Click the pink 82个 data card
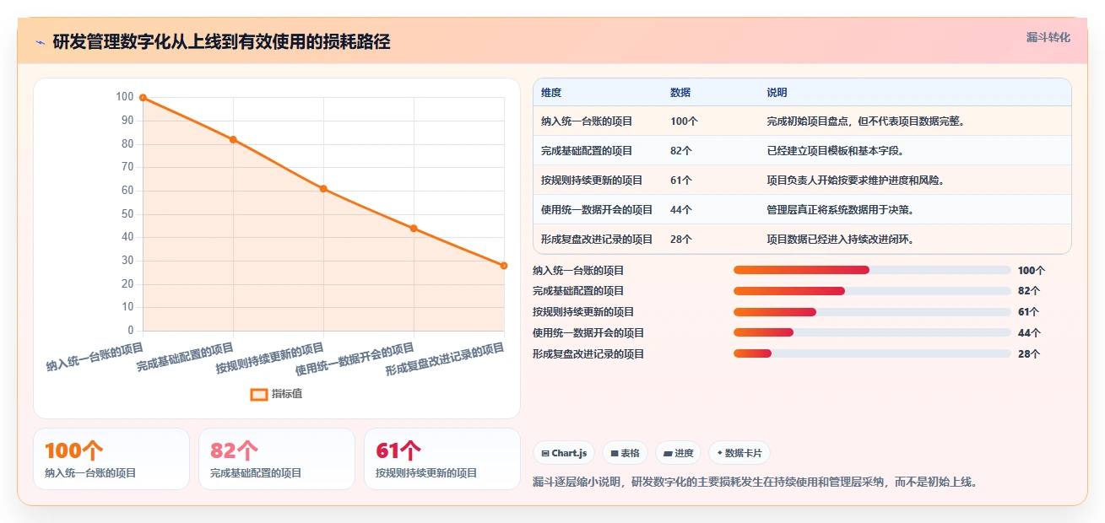1105x523 pixels. point(277,459)
